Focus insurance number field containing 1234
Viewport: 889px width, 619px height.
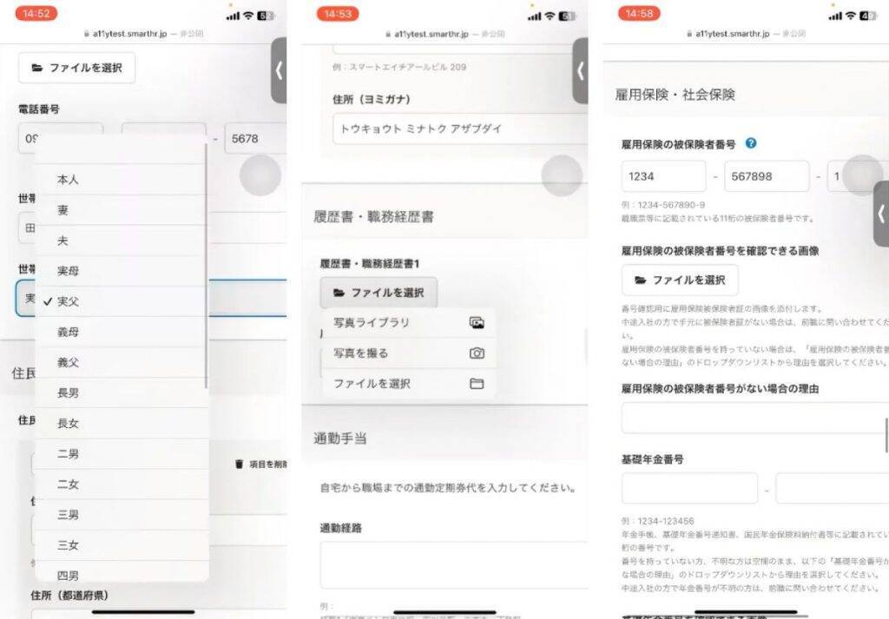(663, 176)
